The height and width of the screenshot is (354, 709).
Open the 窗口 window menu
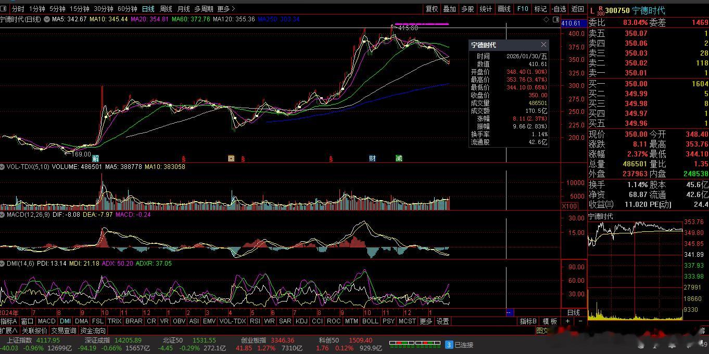pos(27,321)
